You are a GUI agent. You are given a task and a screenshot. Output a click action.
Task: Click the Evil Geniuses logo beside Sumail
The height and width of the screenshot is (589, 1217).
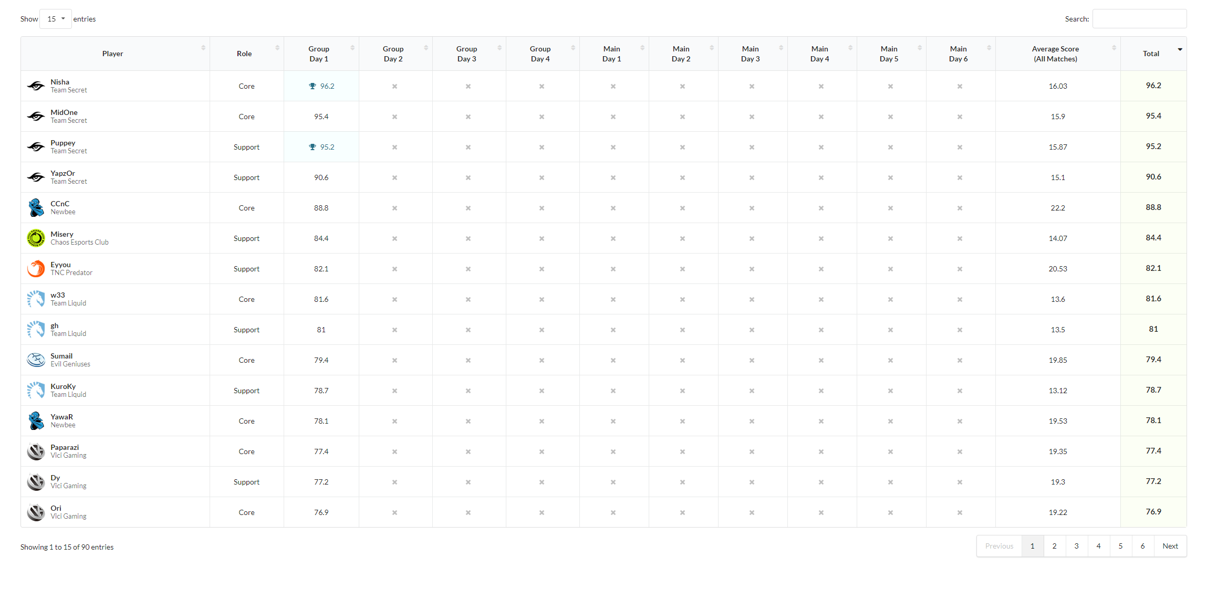point(36,360)
